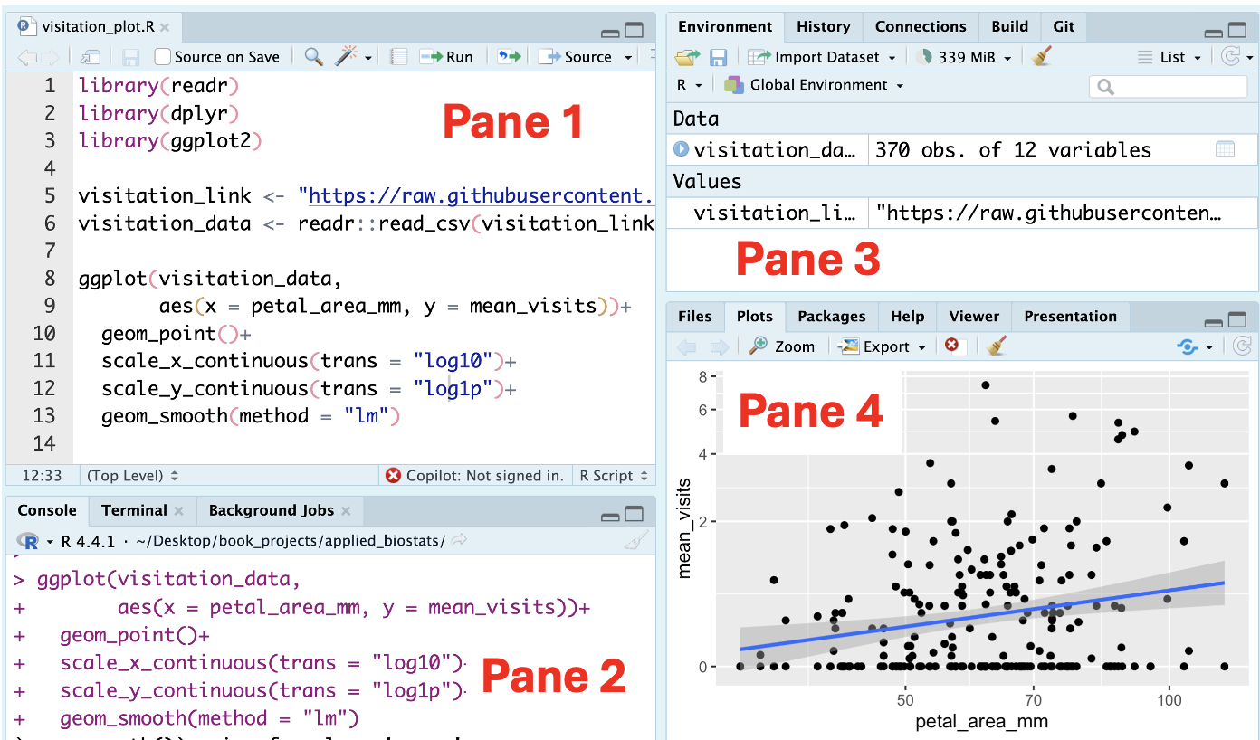Refresh the current plot icon
1260x740 pixels.
pyautogui.click(x=1243, y=346)
